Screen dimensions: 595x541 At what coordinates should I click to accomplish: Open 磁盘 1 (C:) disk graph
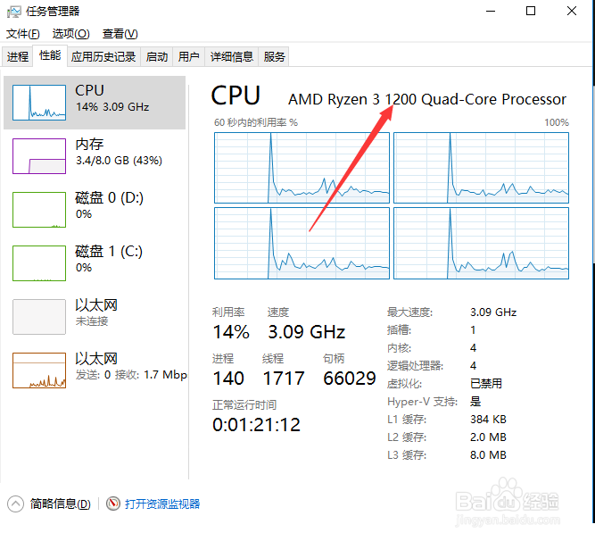(38, 262)
